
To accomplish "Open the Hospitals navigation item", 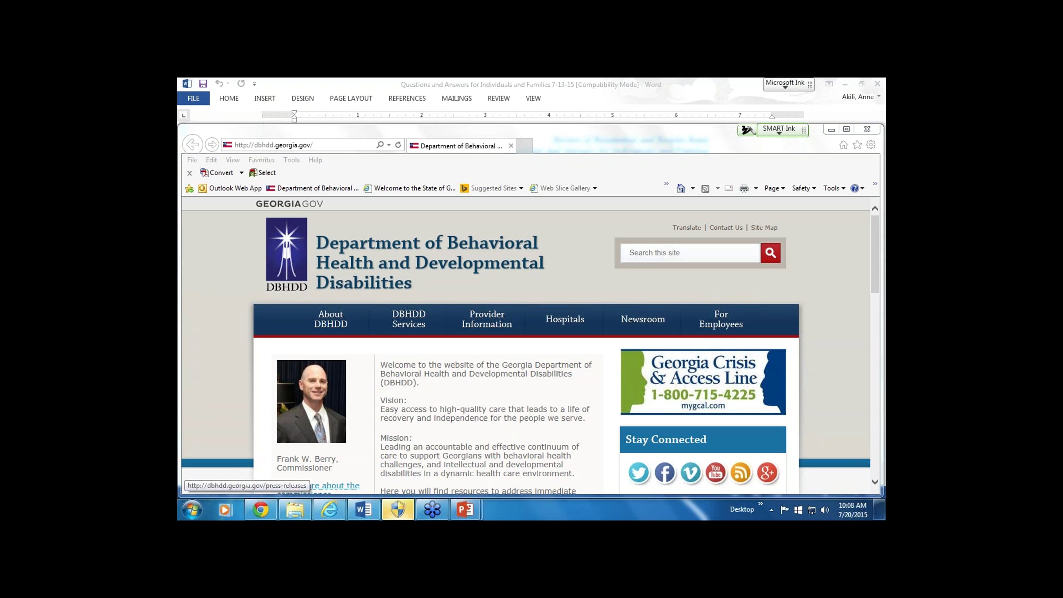I will 565,319.
